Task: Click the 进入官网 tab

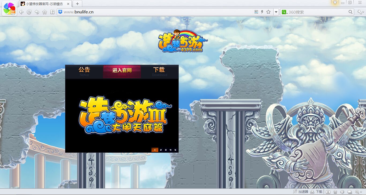Action: click(122, 71)
